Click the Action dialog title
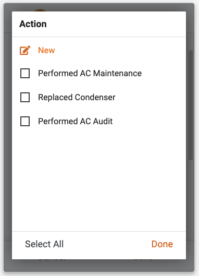Viewport: 199px width, 276px height. (x=33, y=24)
